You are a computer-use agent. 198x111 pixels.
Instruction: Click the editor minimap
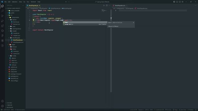pos(104,10)
